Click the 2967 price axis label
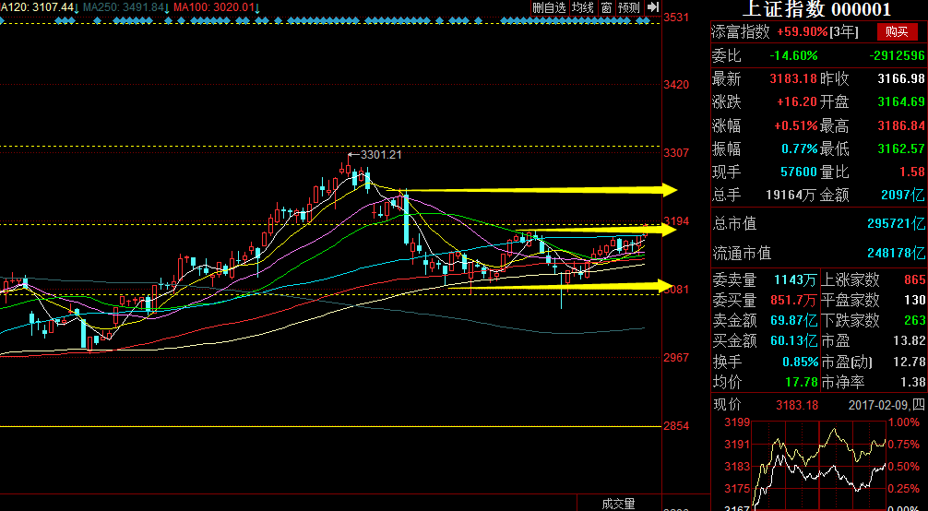 click(676, 358)
